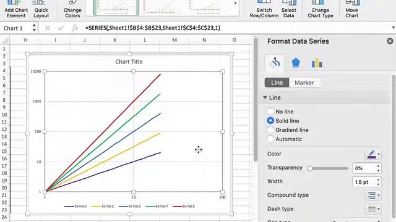Click the Transparency 0% field
The height and width of the screenshot is (222, 396).
[x=364, y=168]
